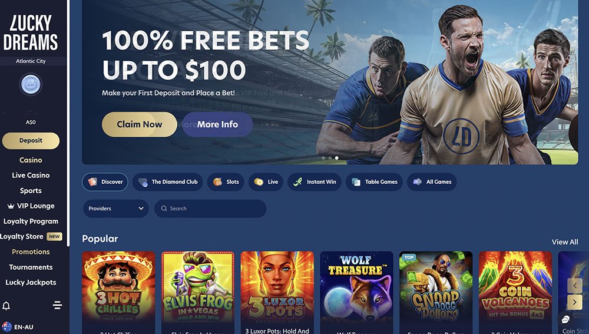This screenshot has height=334, width=589.
Task: Show next popular games with right arrow
Action: (575, 302)
